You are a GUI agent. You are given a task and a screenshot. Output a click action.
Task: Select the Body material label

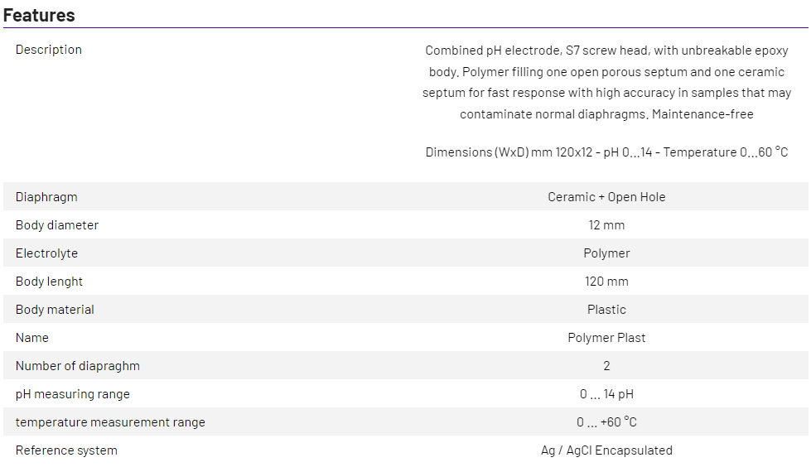click(55, 310)
